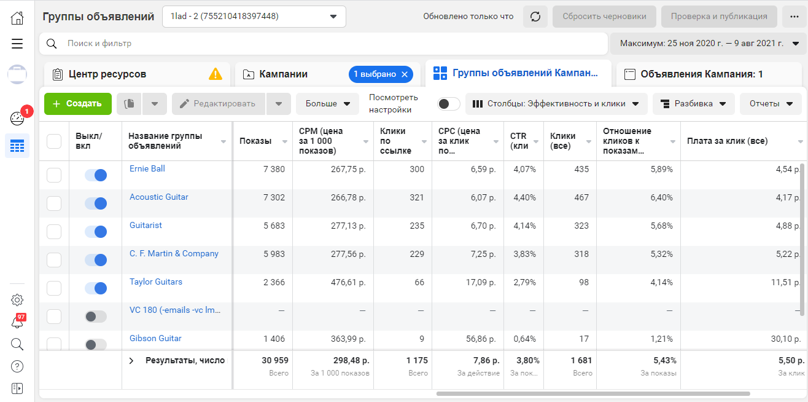Select the Группы объявлений Кампан... tab
This screenshot has height=402, width=808.
point(518,73)
